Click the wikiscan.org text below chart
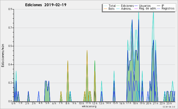178x109 pixels. tap(89, 106)
